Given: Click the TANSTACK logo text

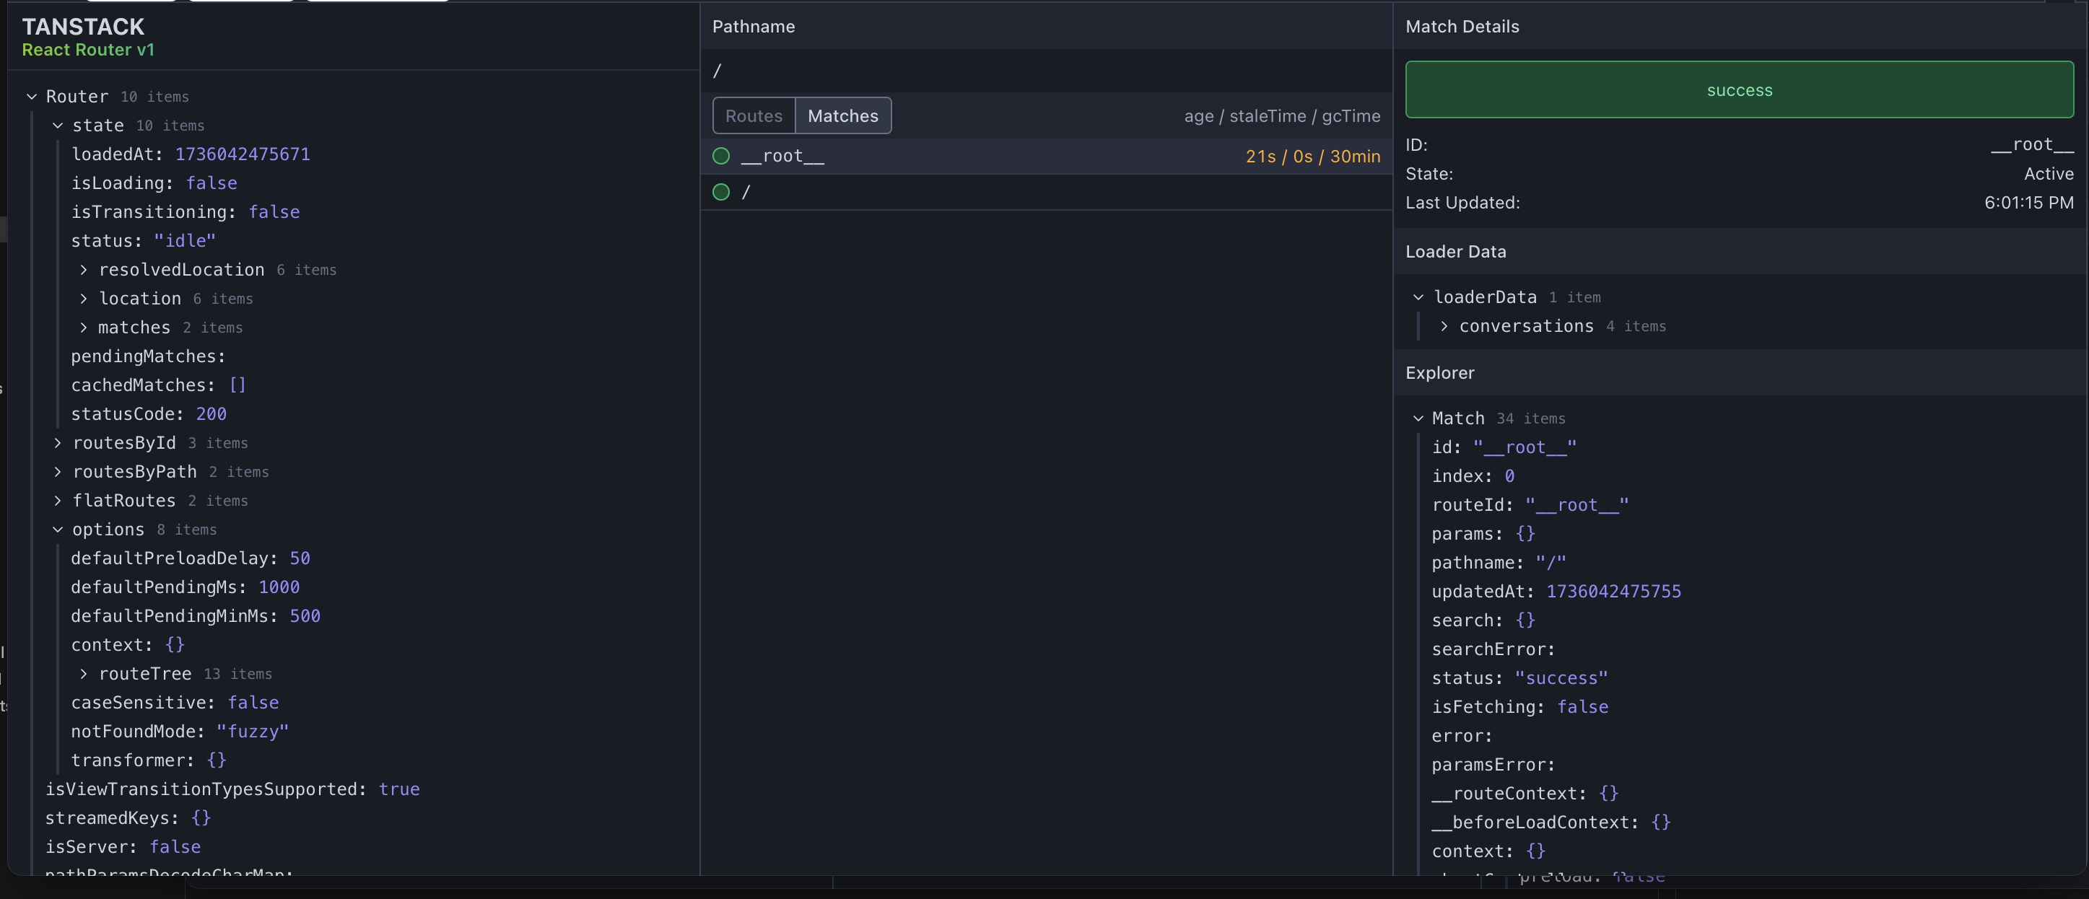Looking at the screenshot, I should (x=84, y=27).
